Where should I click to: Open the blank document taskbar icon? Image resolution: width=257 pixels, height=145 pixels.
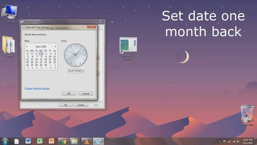point(16,141)
